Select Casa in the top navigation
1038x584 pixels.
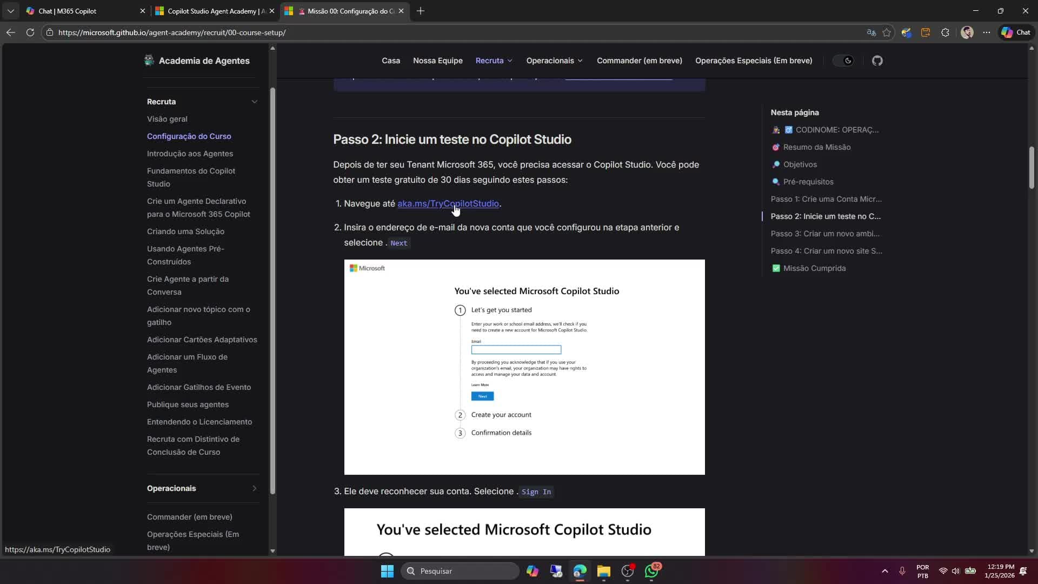tap(391, 61)
